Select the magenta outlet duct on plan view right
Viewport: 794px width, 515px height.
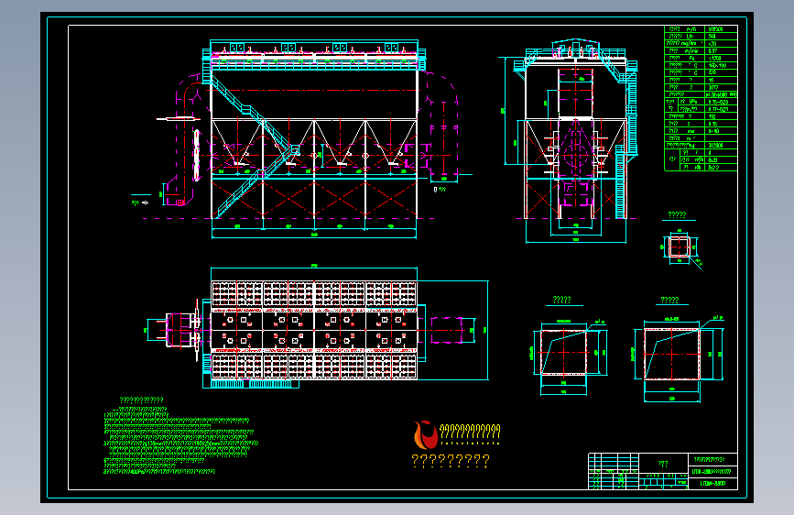[x=447, y=331]
